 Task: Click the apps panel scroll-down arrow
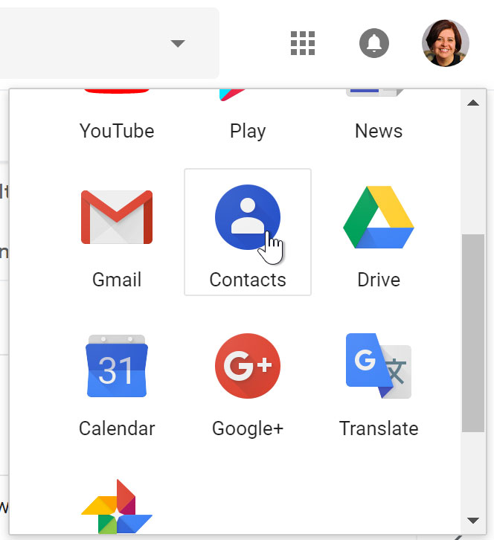(473, 520)
